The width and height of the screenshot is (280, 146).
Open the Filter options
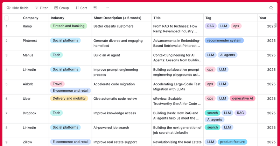pos(41,8)
